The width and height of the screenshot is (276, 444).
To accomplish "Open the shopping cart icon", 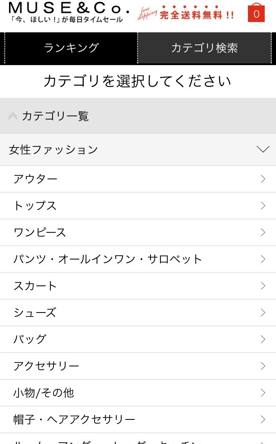I will point(256,13).
